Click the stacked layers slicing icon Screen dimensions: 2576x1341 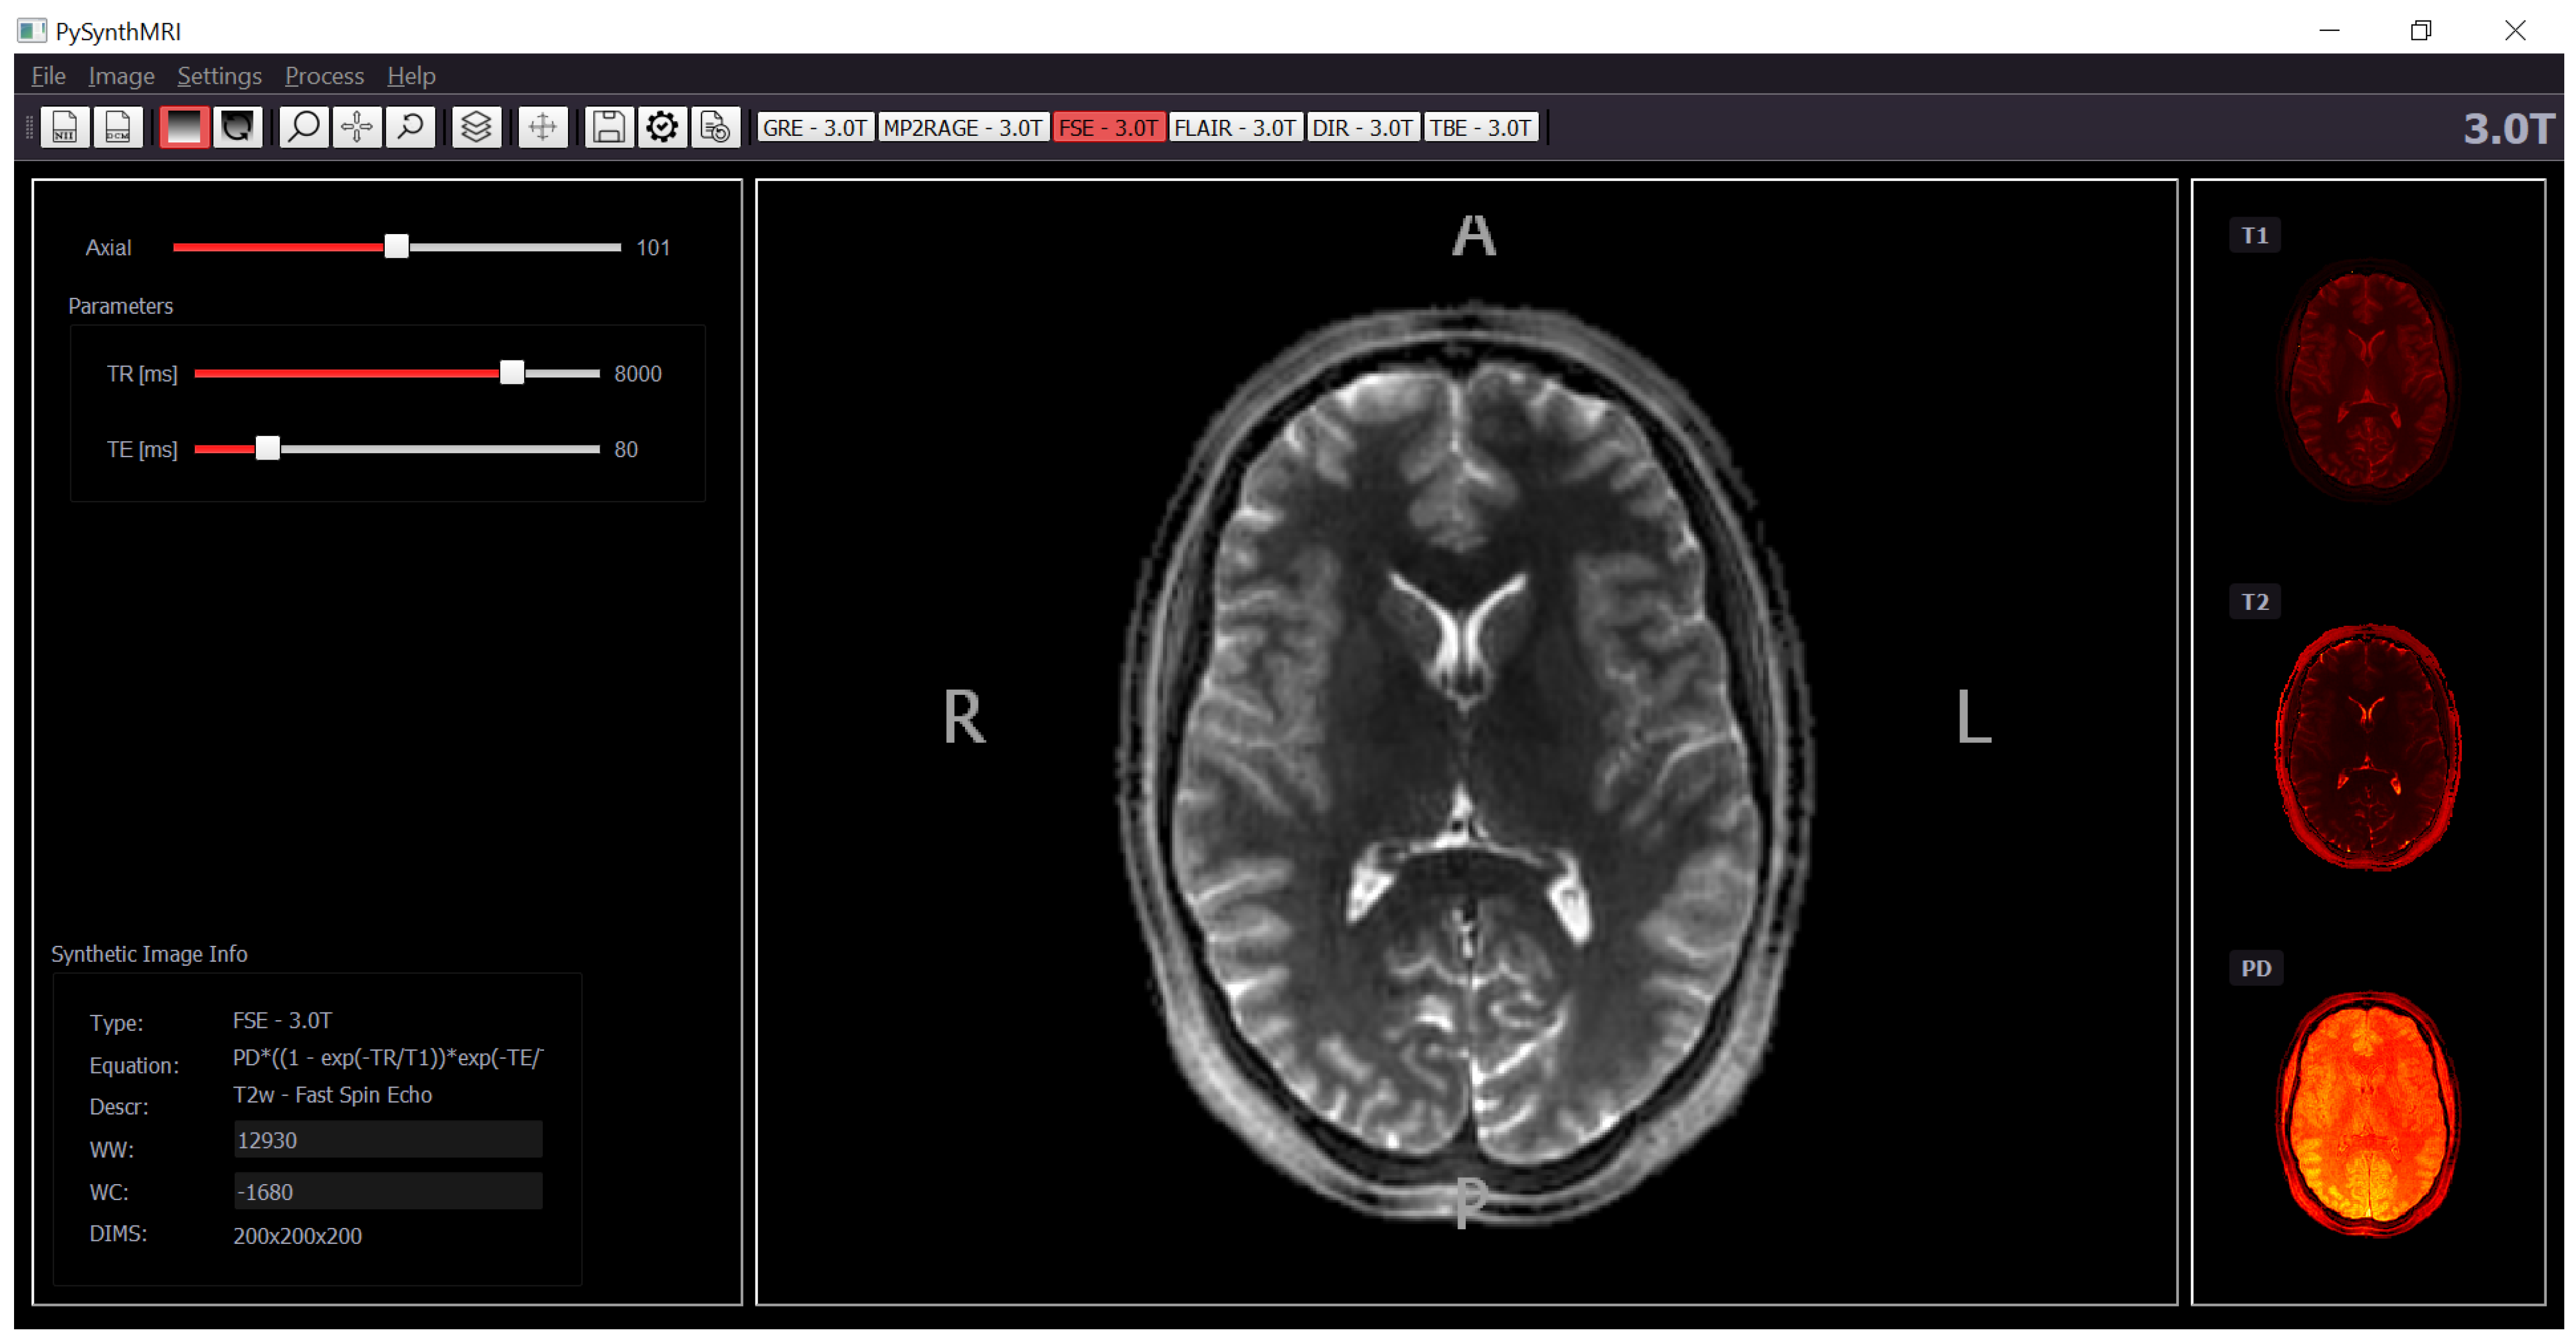(x=476, y=127)
